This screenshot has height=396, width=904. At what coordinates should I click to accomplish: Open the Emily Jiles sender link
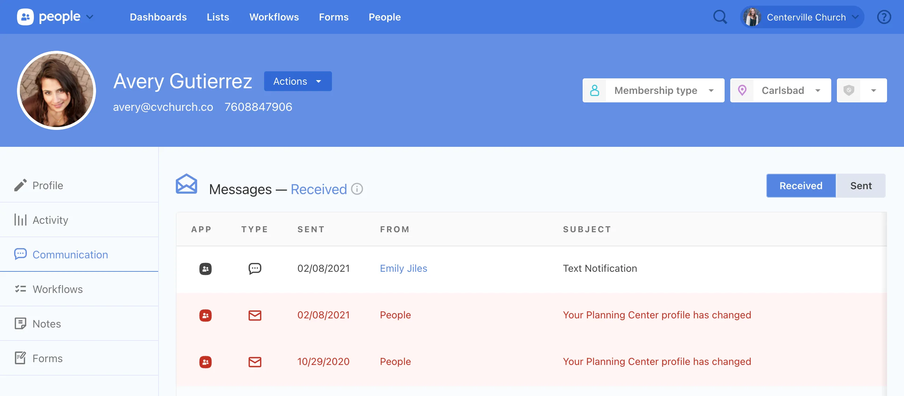(403, 268)
